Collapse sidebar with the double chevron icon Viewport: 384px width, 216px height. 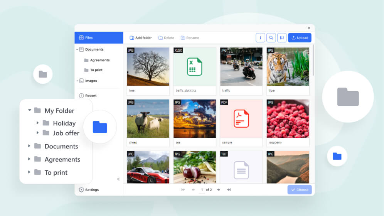pos(118,179)
